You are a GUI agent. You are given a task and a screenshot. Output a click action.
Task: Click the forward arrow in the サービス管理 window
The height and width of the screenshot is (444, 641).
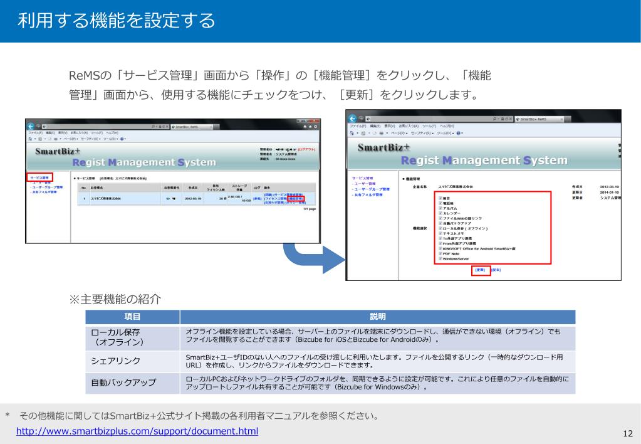pos(38,126)
